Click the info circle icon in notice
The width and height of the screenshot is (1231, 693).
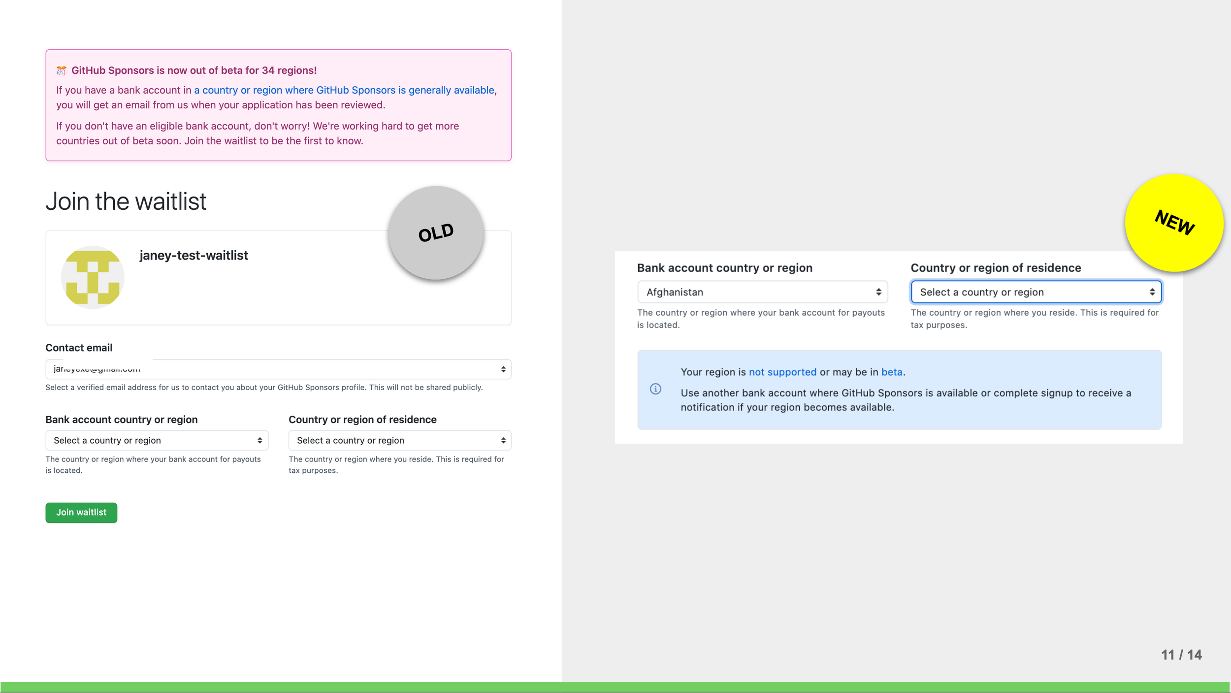[655, 389]
